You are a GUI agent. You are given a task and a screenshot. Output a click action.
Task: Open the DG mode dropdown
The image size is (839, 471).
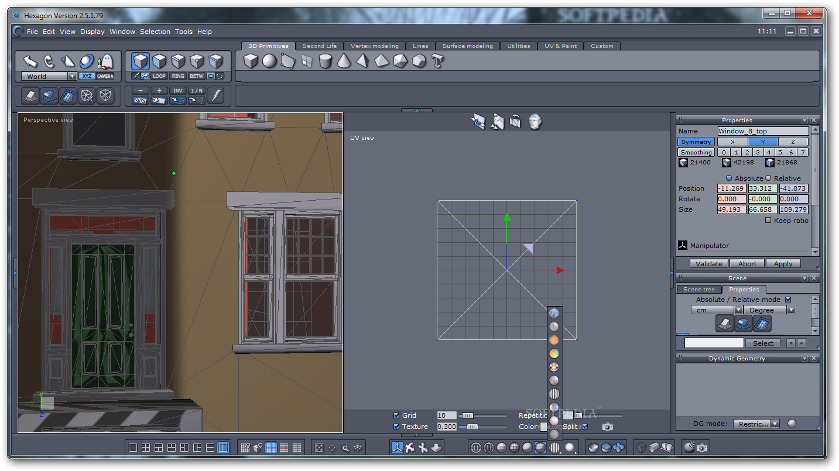coord(775,424)
